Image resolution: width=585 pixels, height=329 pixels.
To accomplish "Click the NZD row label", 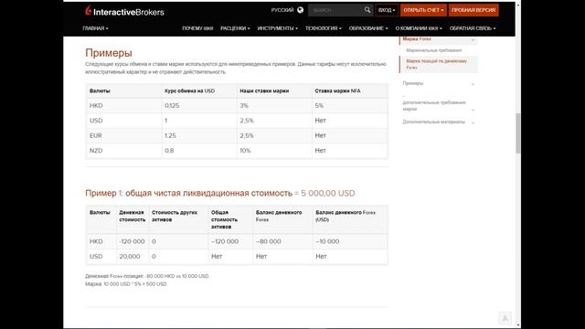I will coord(96,151).
